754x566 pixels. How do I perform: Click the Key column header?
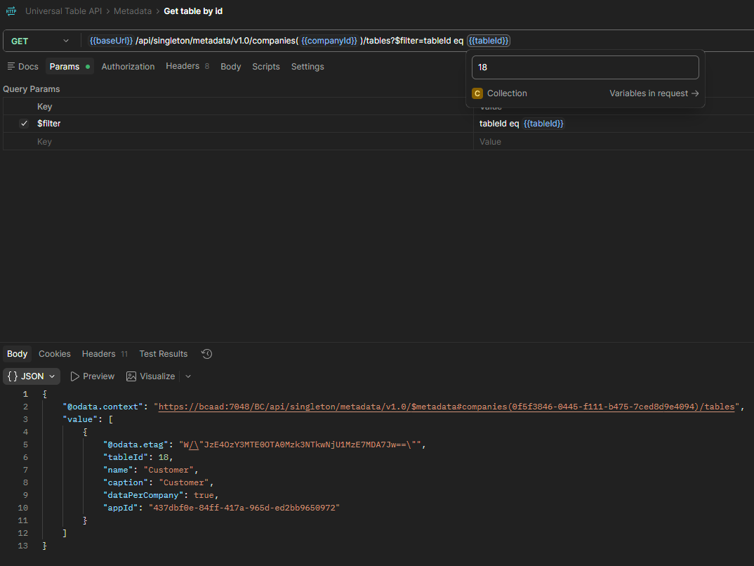coord(44,107)
